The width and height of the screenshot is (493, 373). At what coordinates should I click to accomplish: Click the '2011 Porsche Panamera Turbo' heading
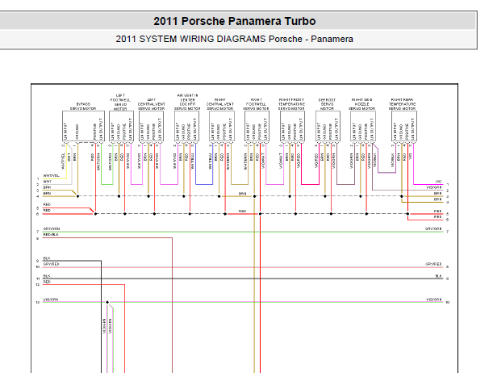(235, 21)
